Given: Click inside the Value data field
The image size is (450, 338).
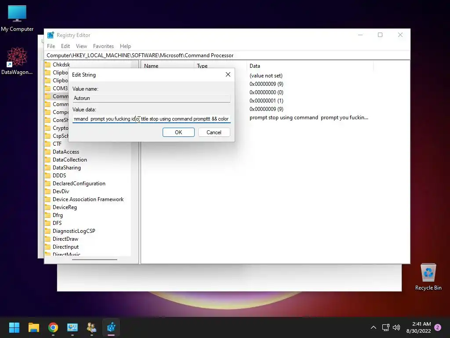Looking at the screenshot, I should tap(152, 119).
